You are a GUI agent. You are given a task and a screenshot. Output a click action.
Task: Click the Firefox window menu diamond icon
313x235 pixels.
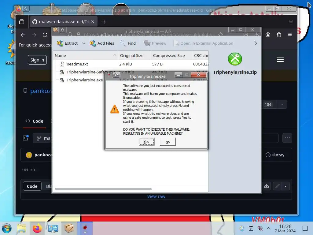point(26,9)
